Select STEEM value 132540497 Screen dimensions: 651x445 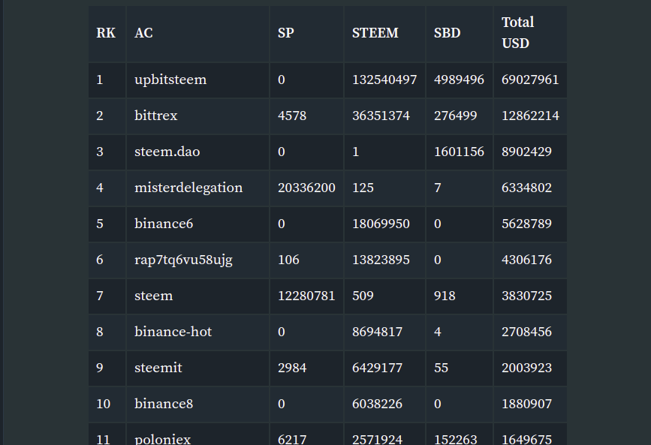(x=384, y=80)
